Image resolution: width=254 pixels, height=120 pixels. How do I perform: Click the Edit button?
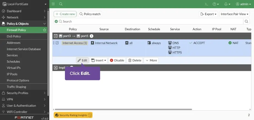82,60
